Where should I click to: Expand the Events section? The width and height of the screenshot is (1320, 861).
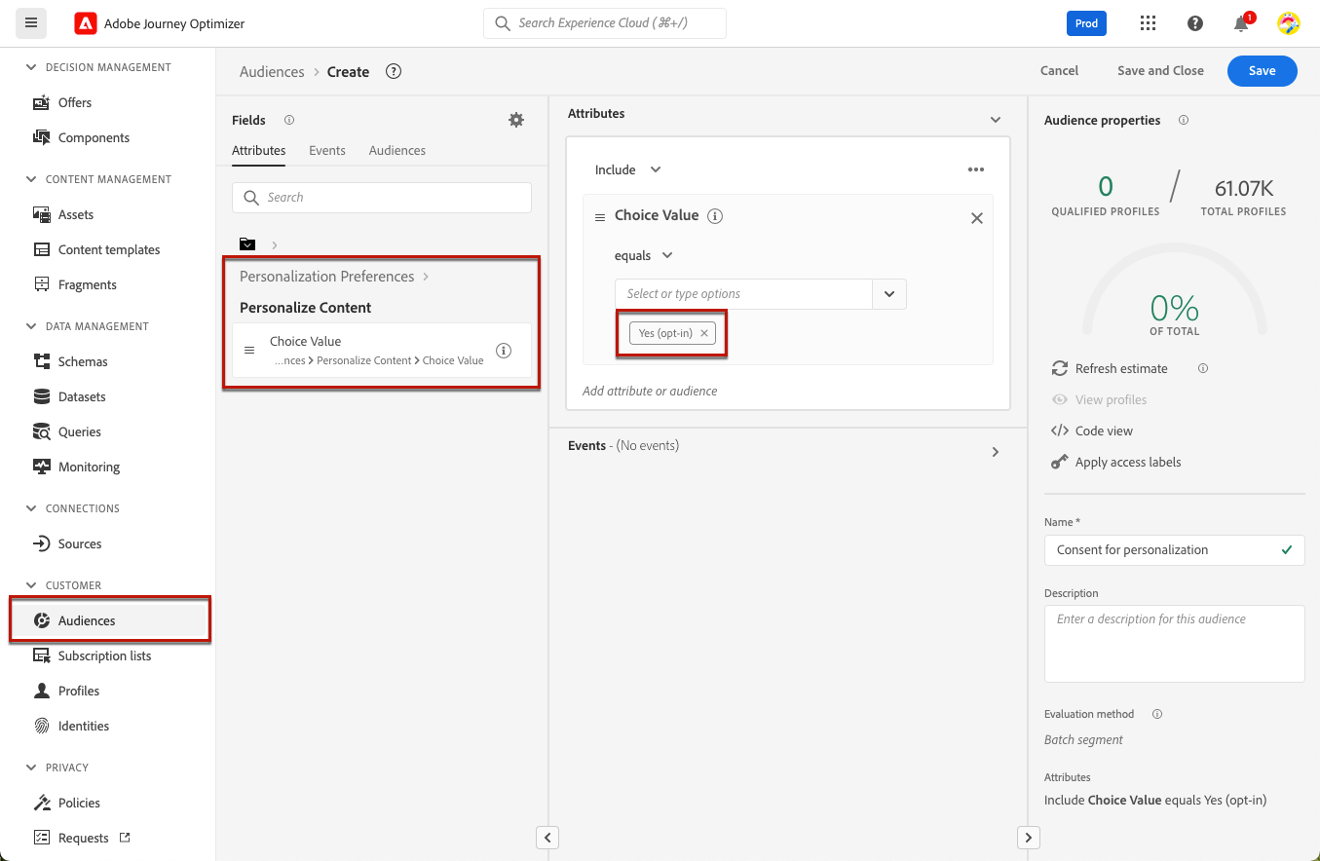995,452
